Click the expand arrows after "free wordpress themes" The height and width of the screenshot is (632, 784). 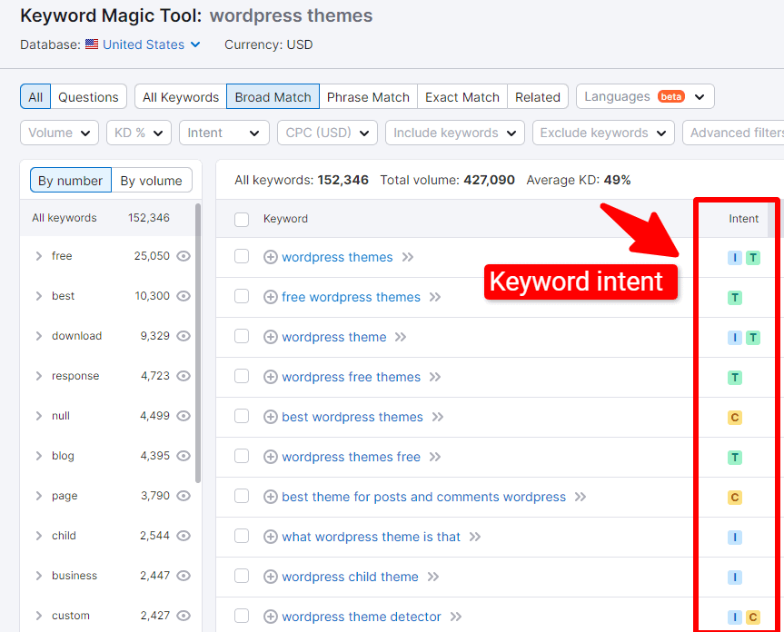tap(435, 297)
